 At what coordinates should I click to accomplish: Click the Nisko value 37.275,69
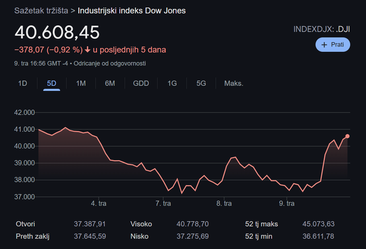[192, 237]
